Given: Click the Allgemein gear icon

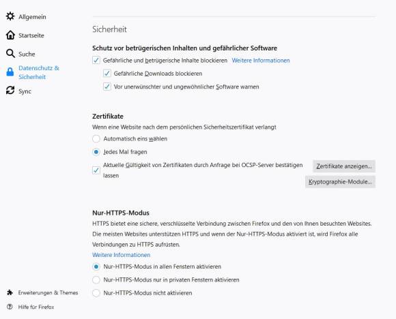Looking at the screenshot, I should point(10,16).
